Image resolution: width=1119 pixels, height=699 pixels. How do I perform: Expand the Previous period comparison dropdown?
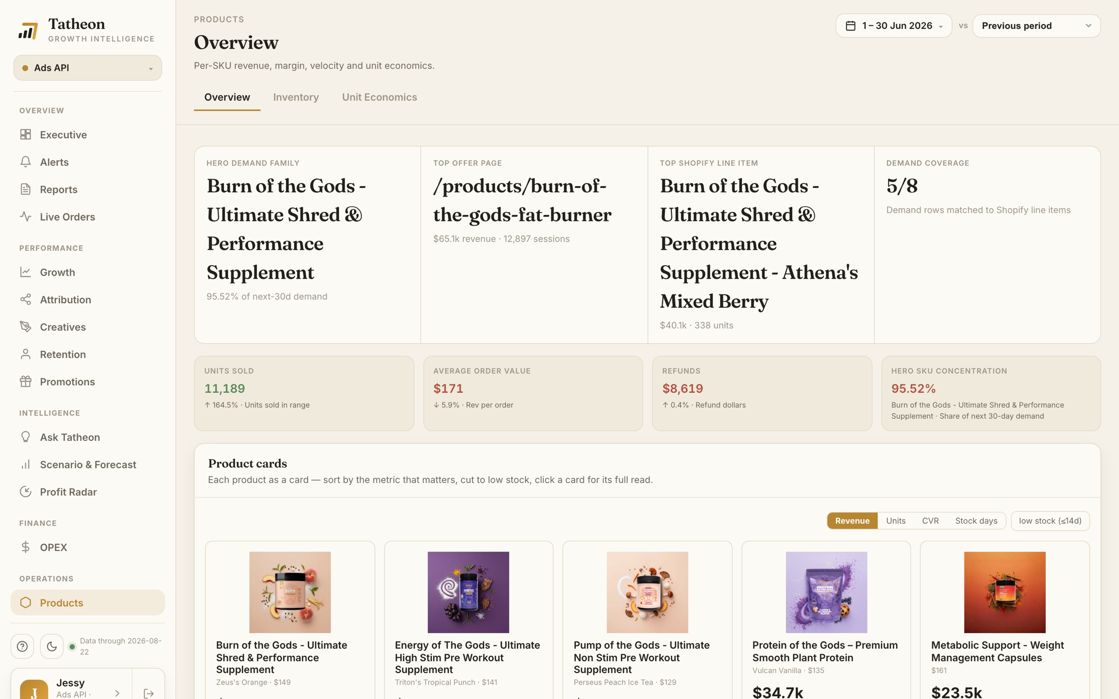point(1036,25)
